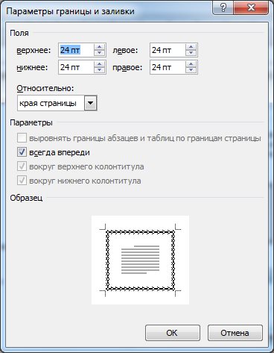Increase the правое margin with up arrow

click(x=191, y=64)
